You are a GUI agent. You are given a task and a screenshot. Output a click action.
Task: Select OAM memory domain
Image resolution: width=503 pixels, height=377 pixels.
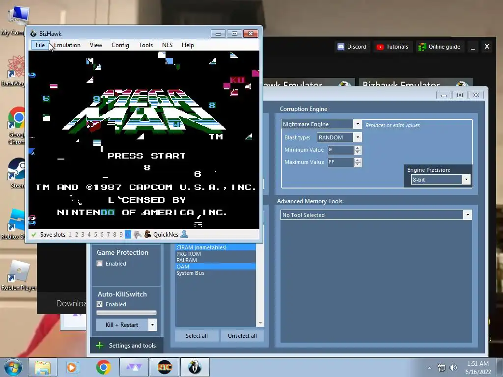[216, 267]
